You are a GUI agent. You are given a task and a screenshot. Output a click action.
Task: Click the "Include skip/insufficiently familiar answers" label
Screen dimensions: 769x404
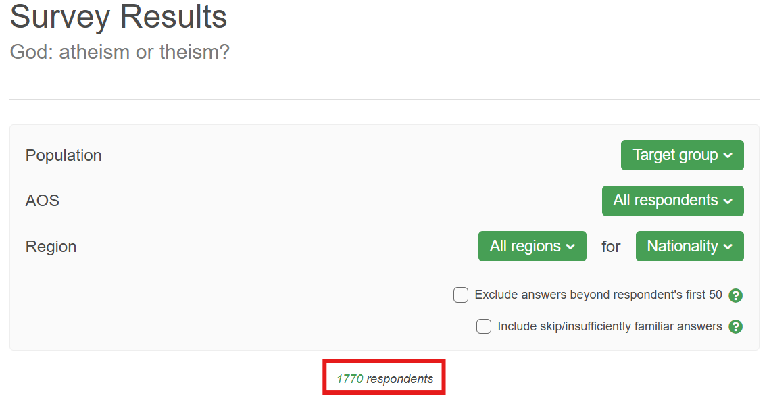610,327
